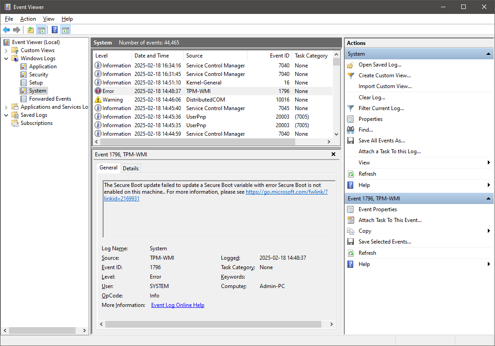Collapse the Windows Logs tree node

coord(6,58)
